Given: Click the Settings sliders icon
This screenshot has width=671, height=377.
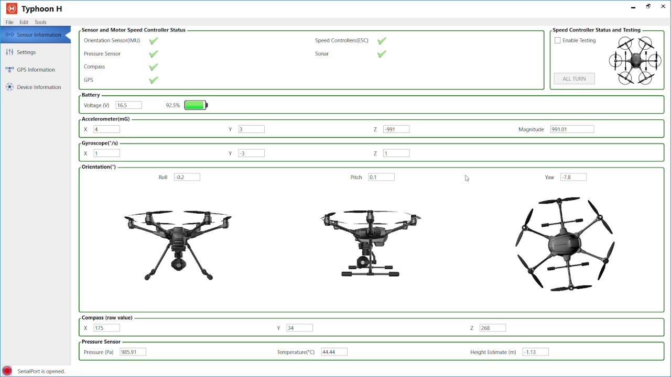Looking at the screenshot, I should coord(9,52).
